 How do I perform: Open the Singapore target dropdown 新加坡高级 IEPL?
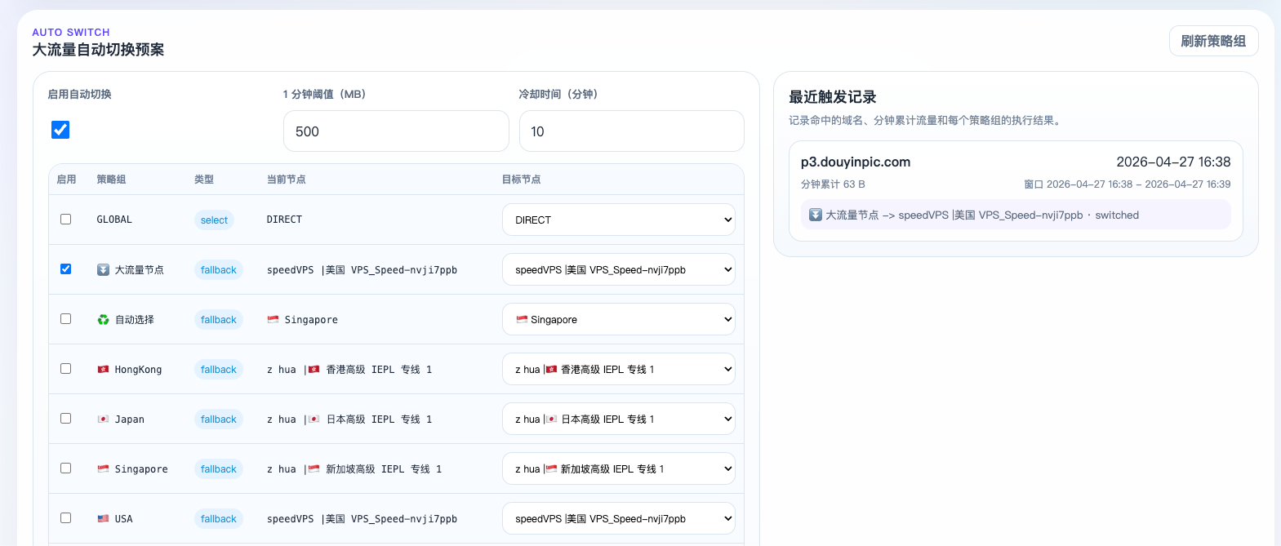tap(618, 468)
